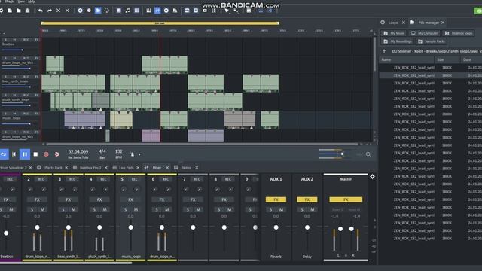Open mixer settings gear icon
482x271 pixels.
click(372, 177)
